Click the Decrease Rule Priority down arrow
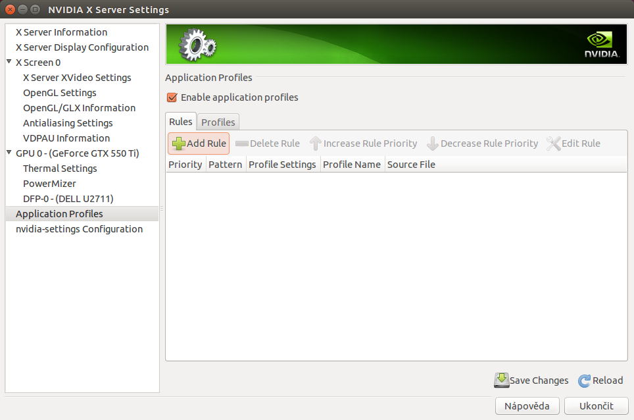The width and height of the screenshot is (634, 420). 433,144
